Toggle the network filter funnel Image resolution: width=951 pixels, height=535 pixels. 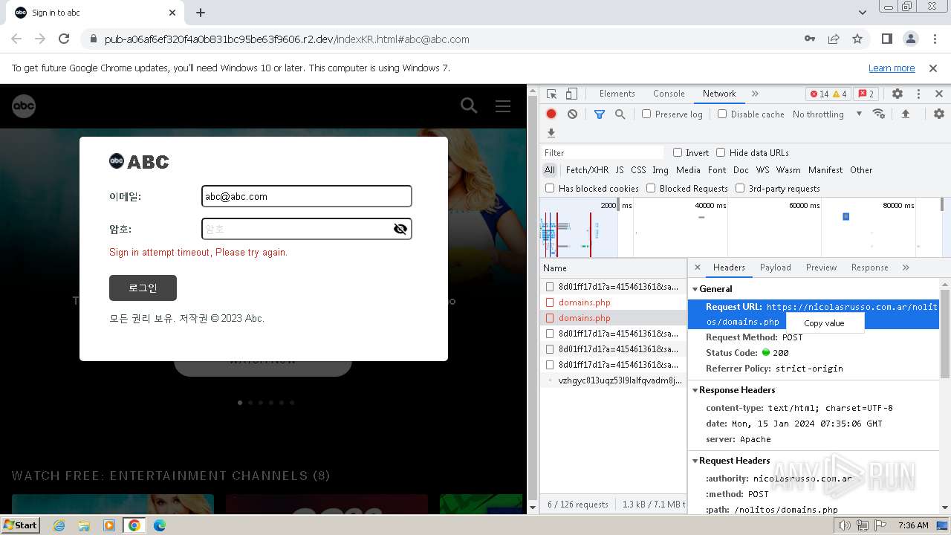pyautogui.click(x=600, y=114)
